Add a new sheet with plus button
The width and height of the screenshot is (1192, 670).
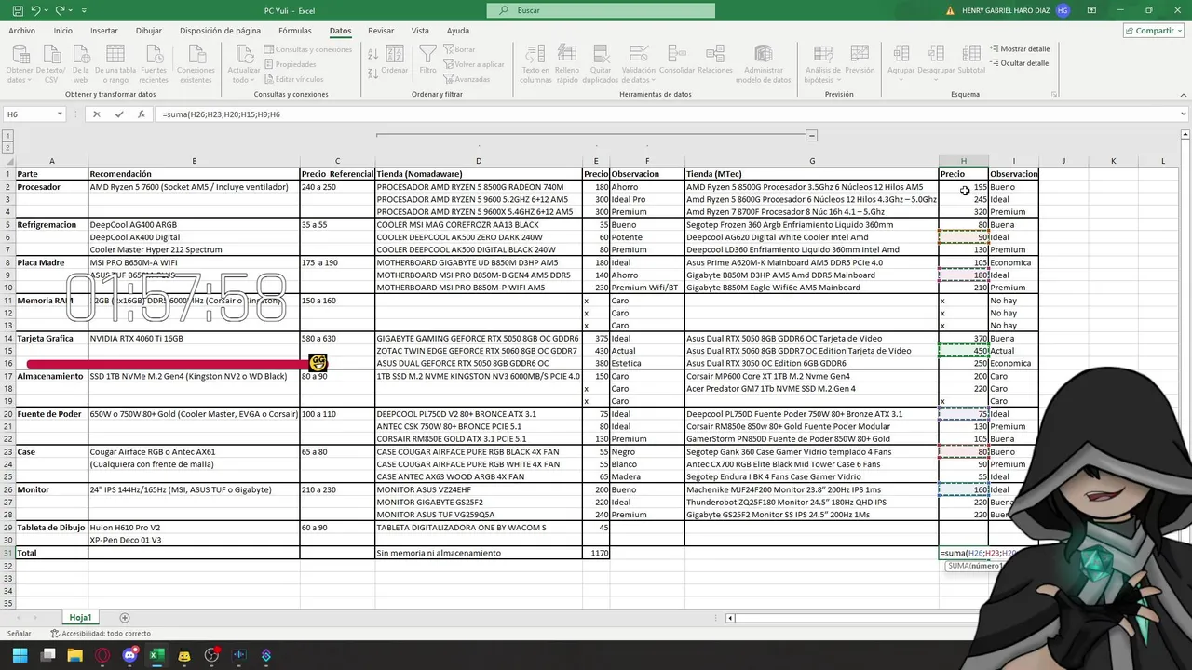click(125, 618)
